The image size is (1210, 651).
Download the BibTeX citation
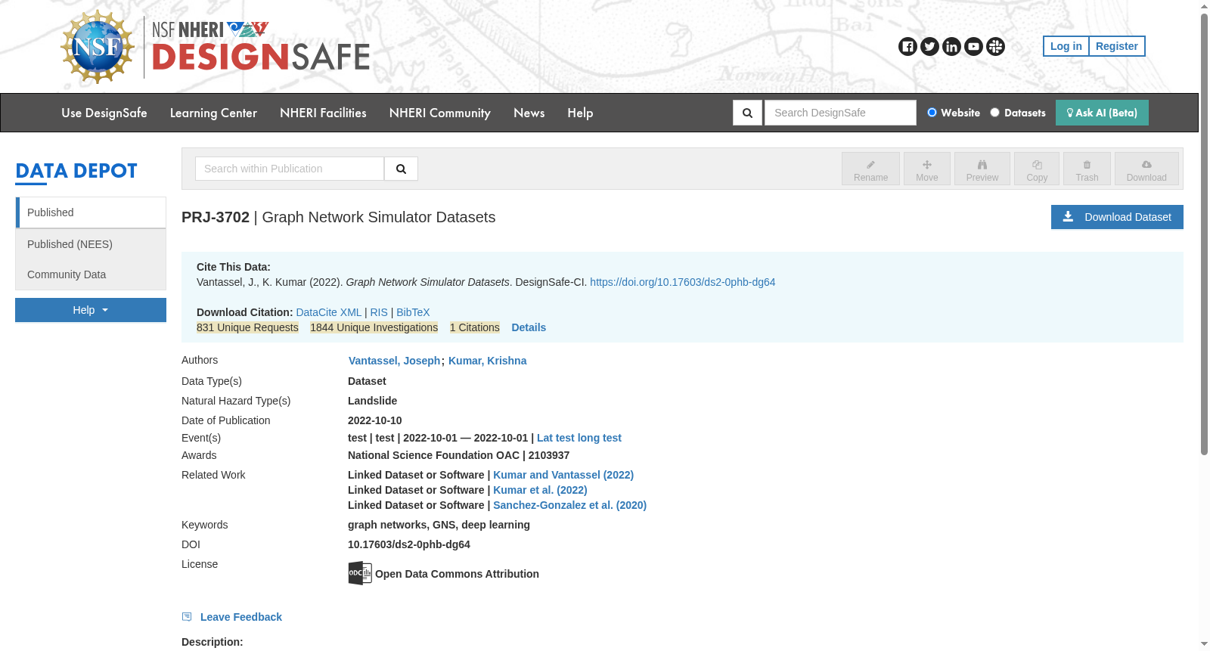click(413, 312)
